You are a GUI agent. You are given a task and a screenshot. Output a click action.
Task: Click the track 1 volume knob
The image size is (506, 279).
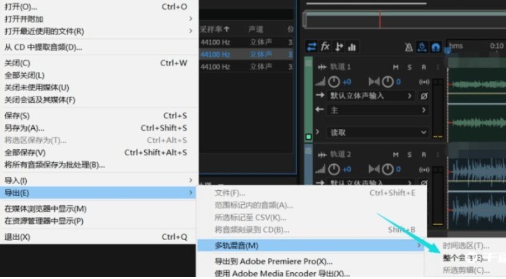point(334,82)
